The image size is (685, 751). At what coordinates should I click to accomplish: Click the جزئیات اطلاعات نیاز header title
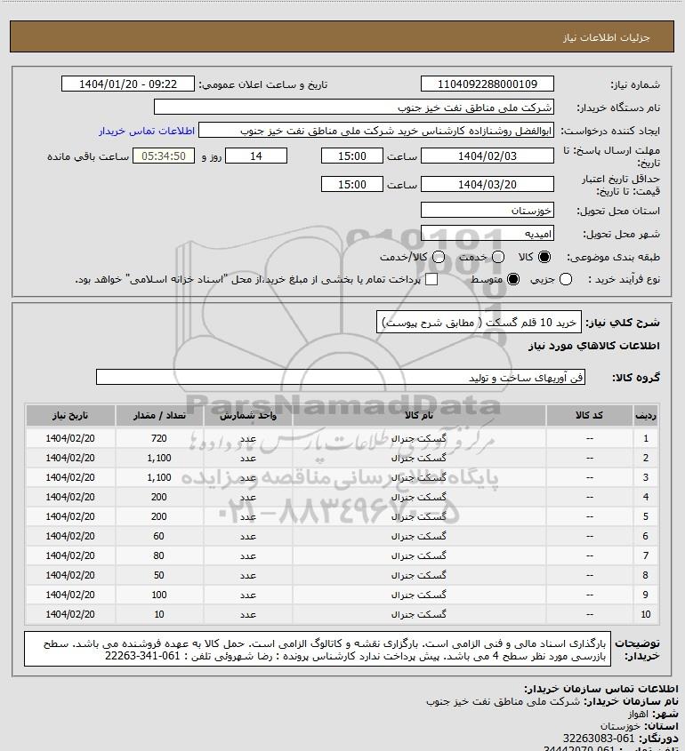pyautogui.click(x=607, y=36)
